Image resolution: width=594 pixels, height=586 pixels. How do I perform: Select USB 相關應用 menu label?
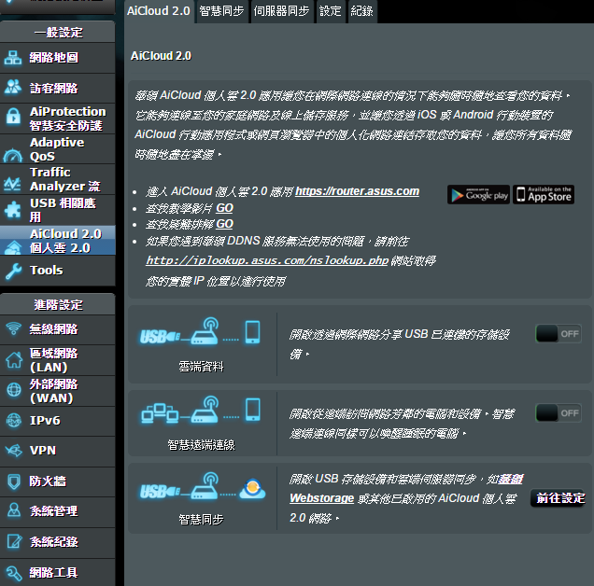[x=63, y=210]
